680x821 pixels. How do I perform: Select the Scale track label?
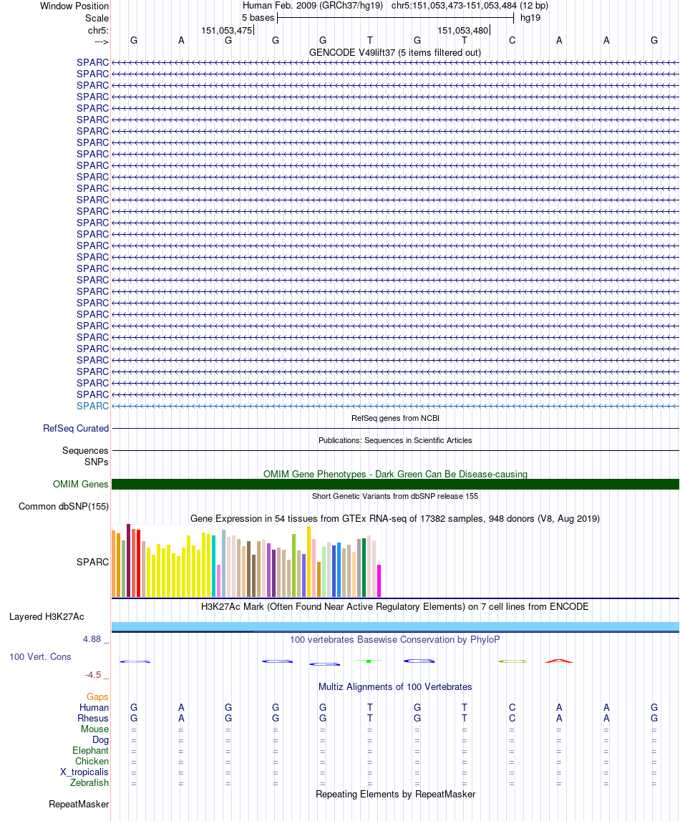[97, 19]
